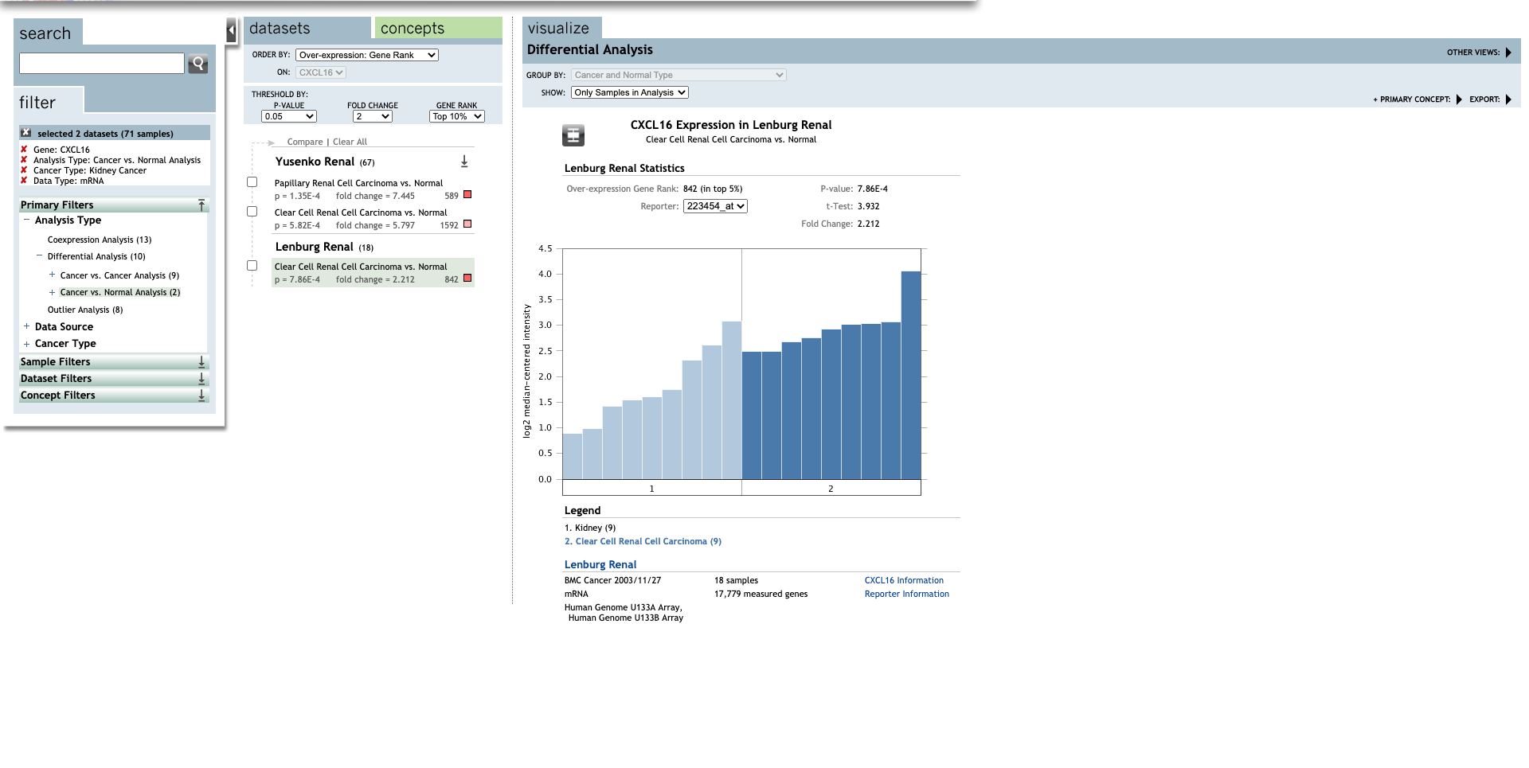Select the visualize tab

(x=562, y=28)
